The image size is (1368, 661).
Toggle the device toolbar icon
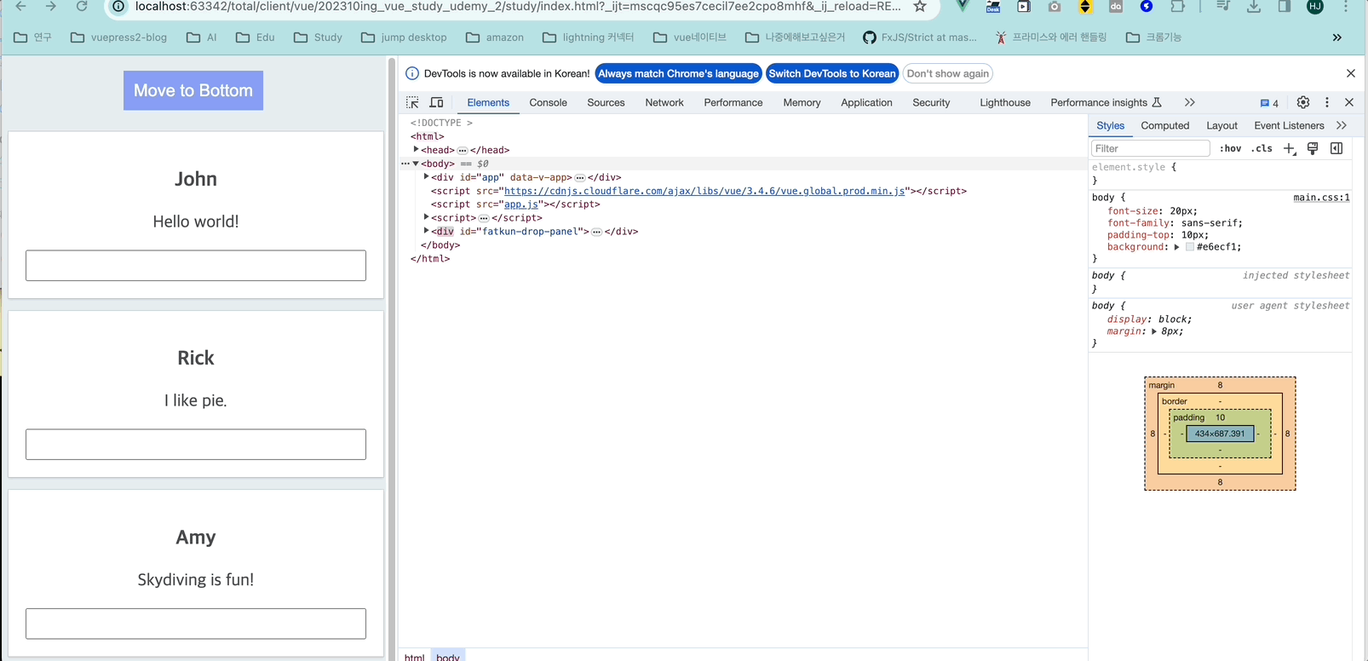(x=436, y=102)
